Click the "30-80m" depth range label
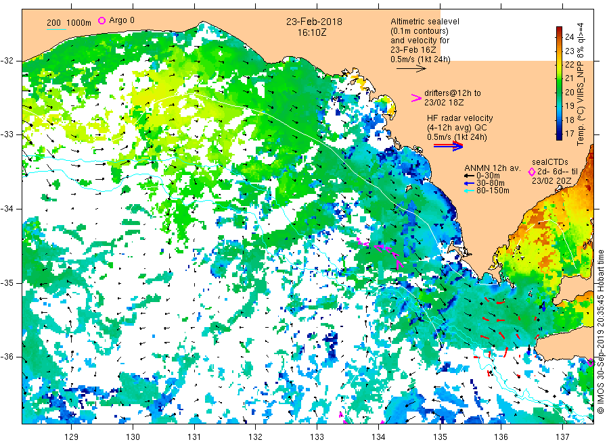Image resolution: width=609 pixels, height=446 pixels. click(x=491, y=183)
